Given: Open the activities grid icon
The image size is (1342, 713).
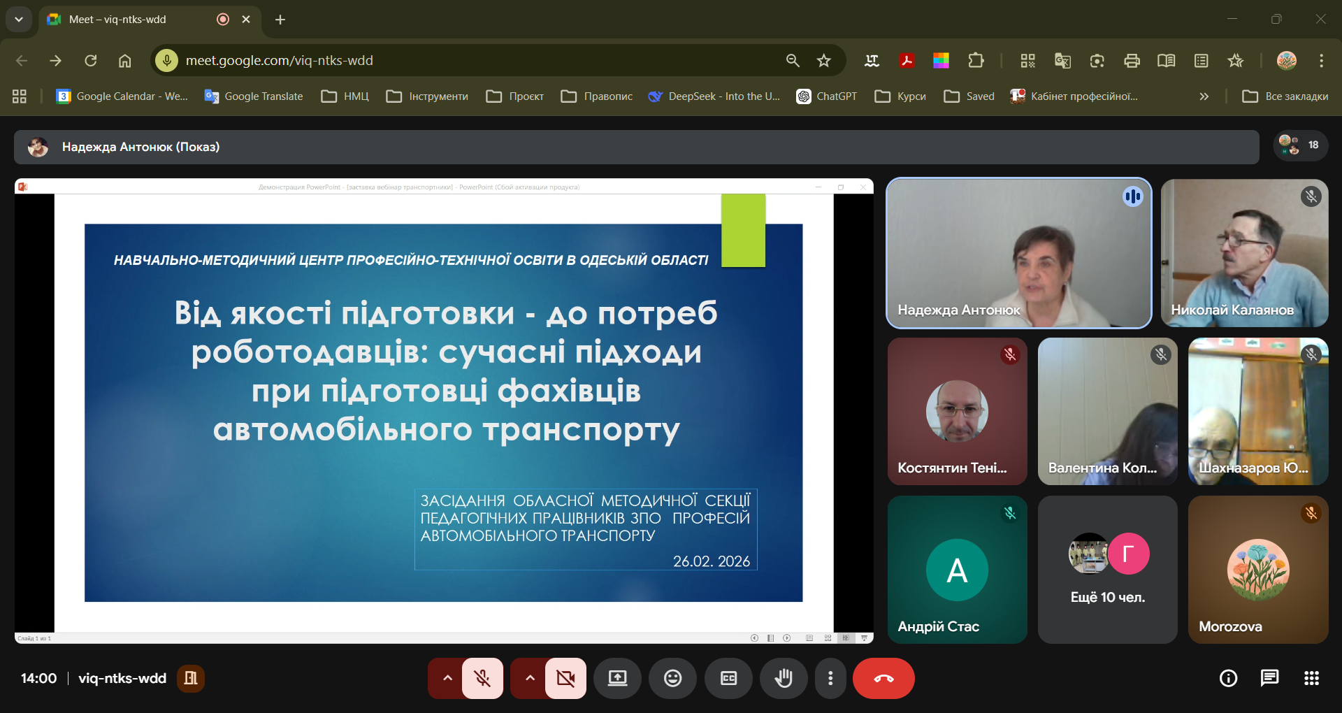Looking at the screenshot, I should [1311, 678].
